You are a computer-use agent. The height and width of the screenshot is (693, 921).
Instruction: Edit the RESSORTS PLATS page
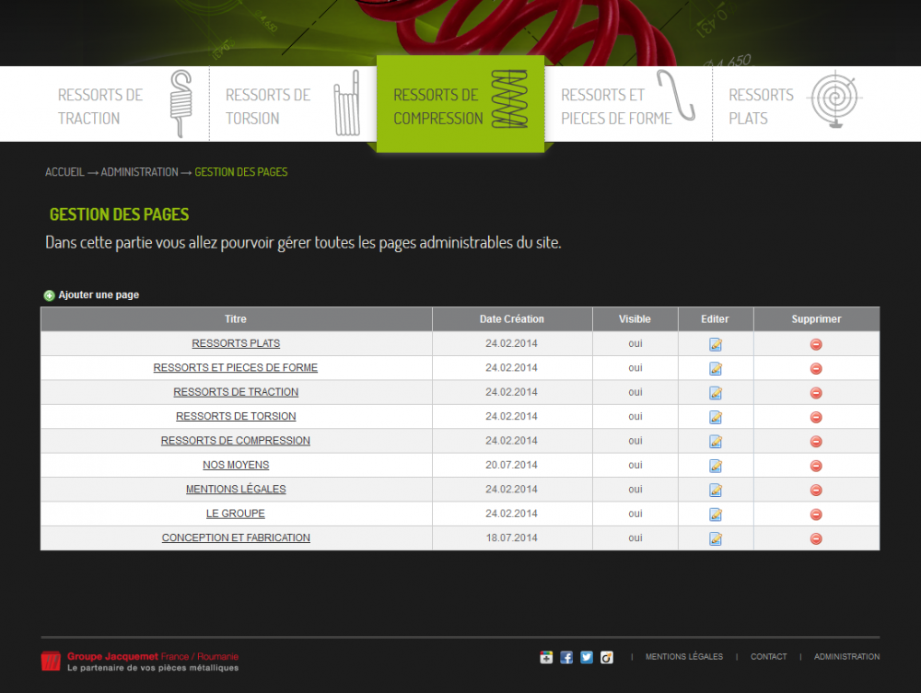716,344
